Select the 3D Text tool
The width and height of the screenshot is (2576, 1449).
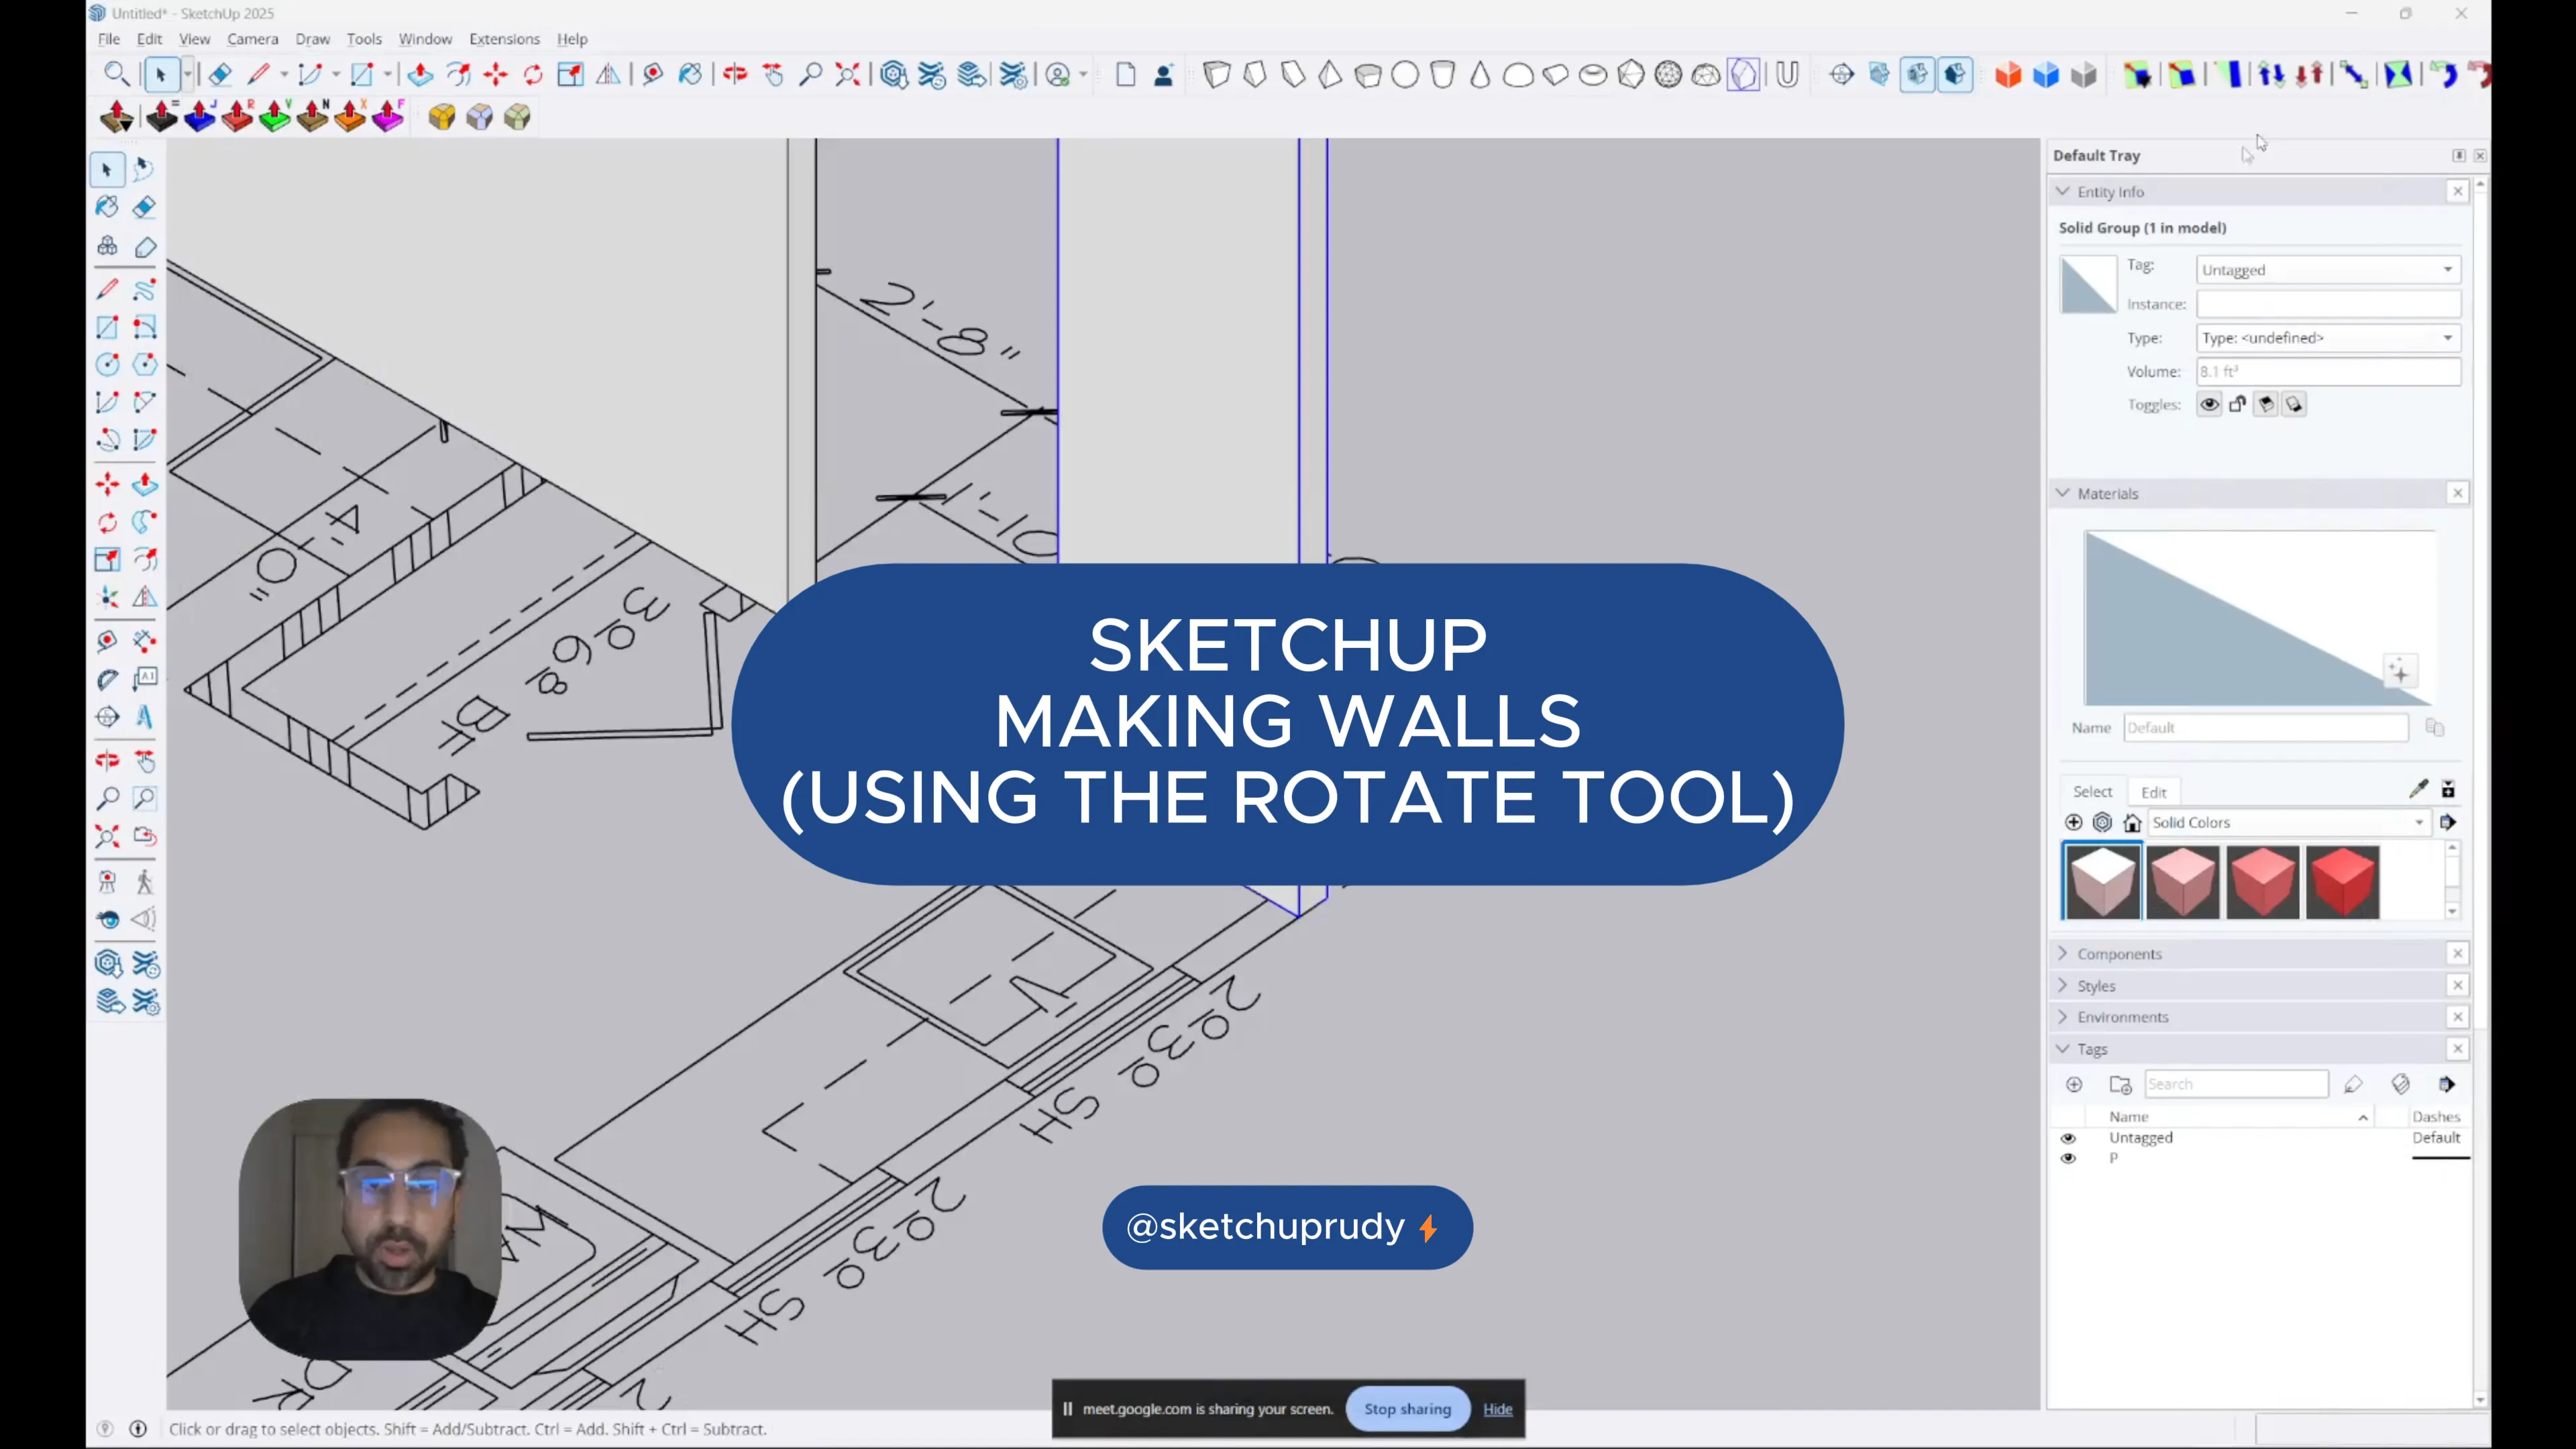point(144,717)
